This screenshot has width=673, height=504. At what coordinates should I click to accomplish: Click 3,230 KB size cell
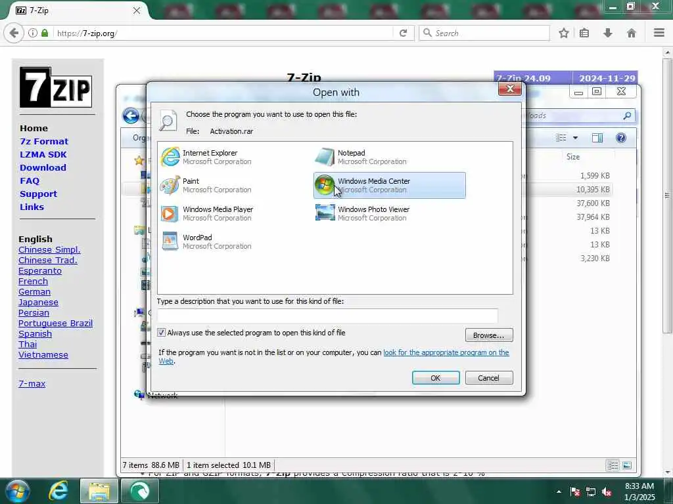point(595,259)
